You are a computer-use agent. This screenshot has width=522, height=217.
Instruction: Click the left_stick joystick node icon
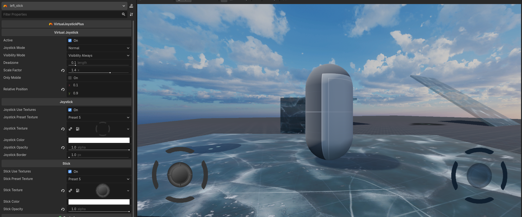pyautogui.click(x=5, y=6)
